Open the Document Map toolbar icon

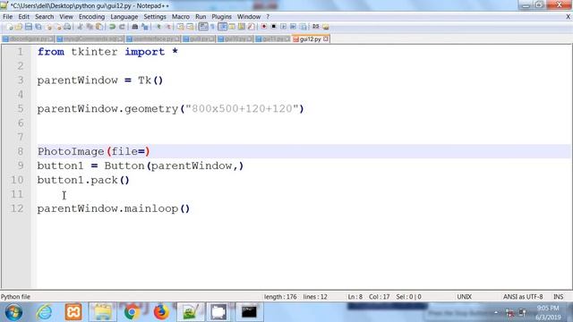click(242, 27)
